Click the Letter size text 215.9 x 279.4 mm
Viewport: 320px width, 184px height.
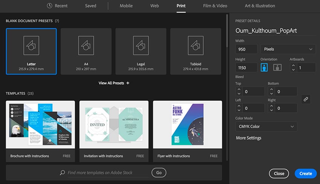click(31, 69)
